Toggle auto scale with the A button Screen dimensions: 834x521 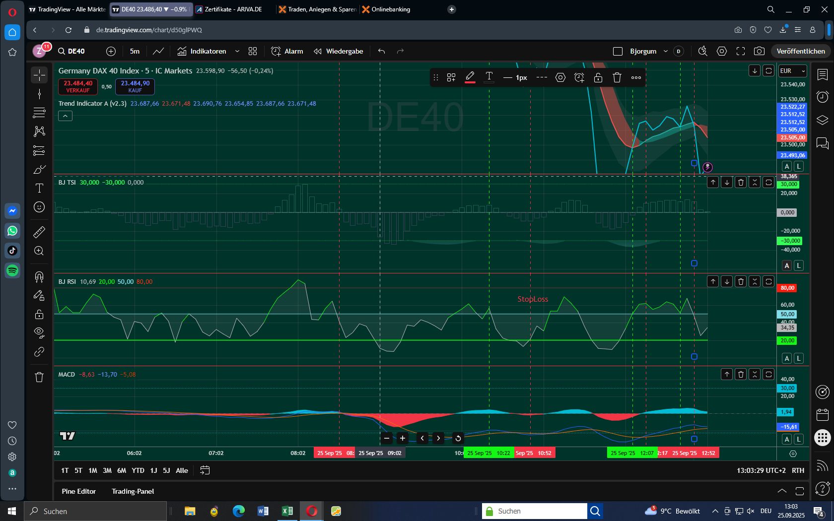click(787, 167)
